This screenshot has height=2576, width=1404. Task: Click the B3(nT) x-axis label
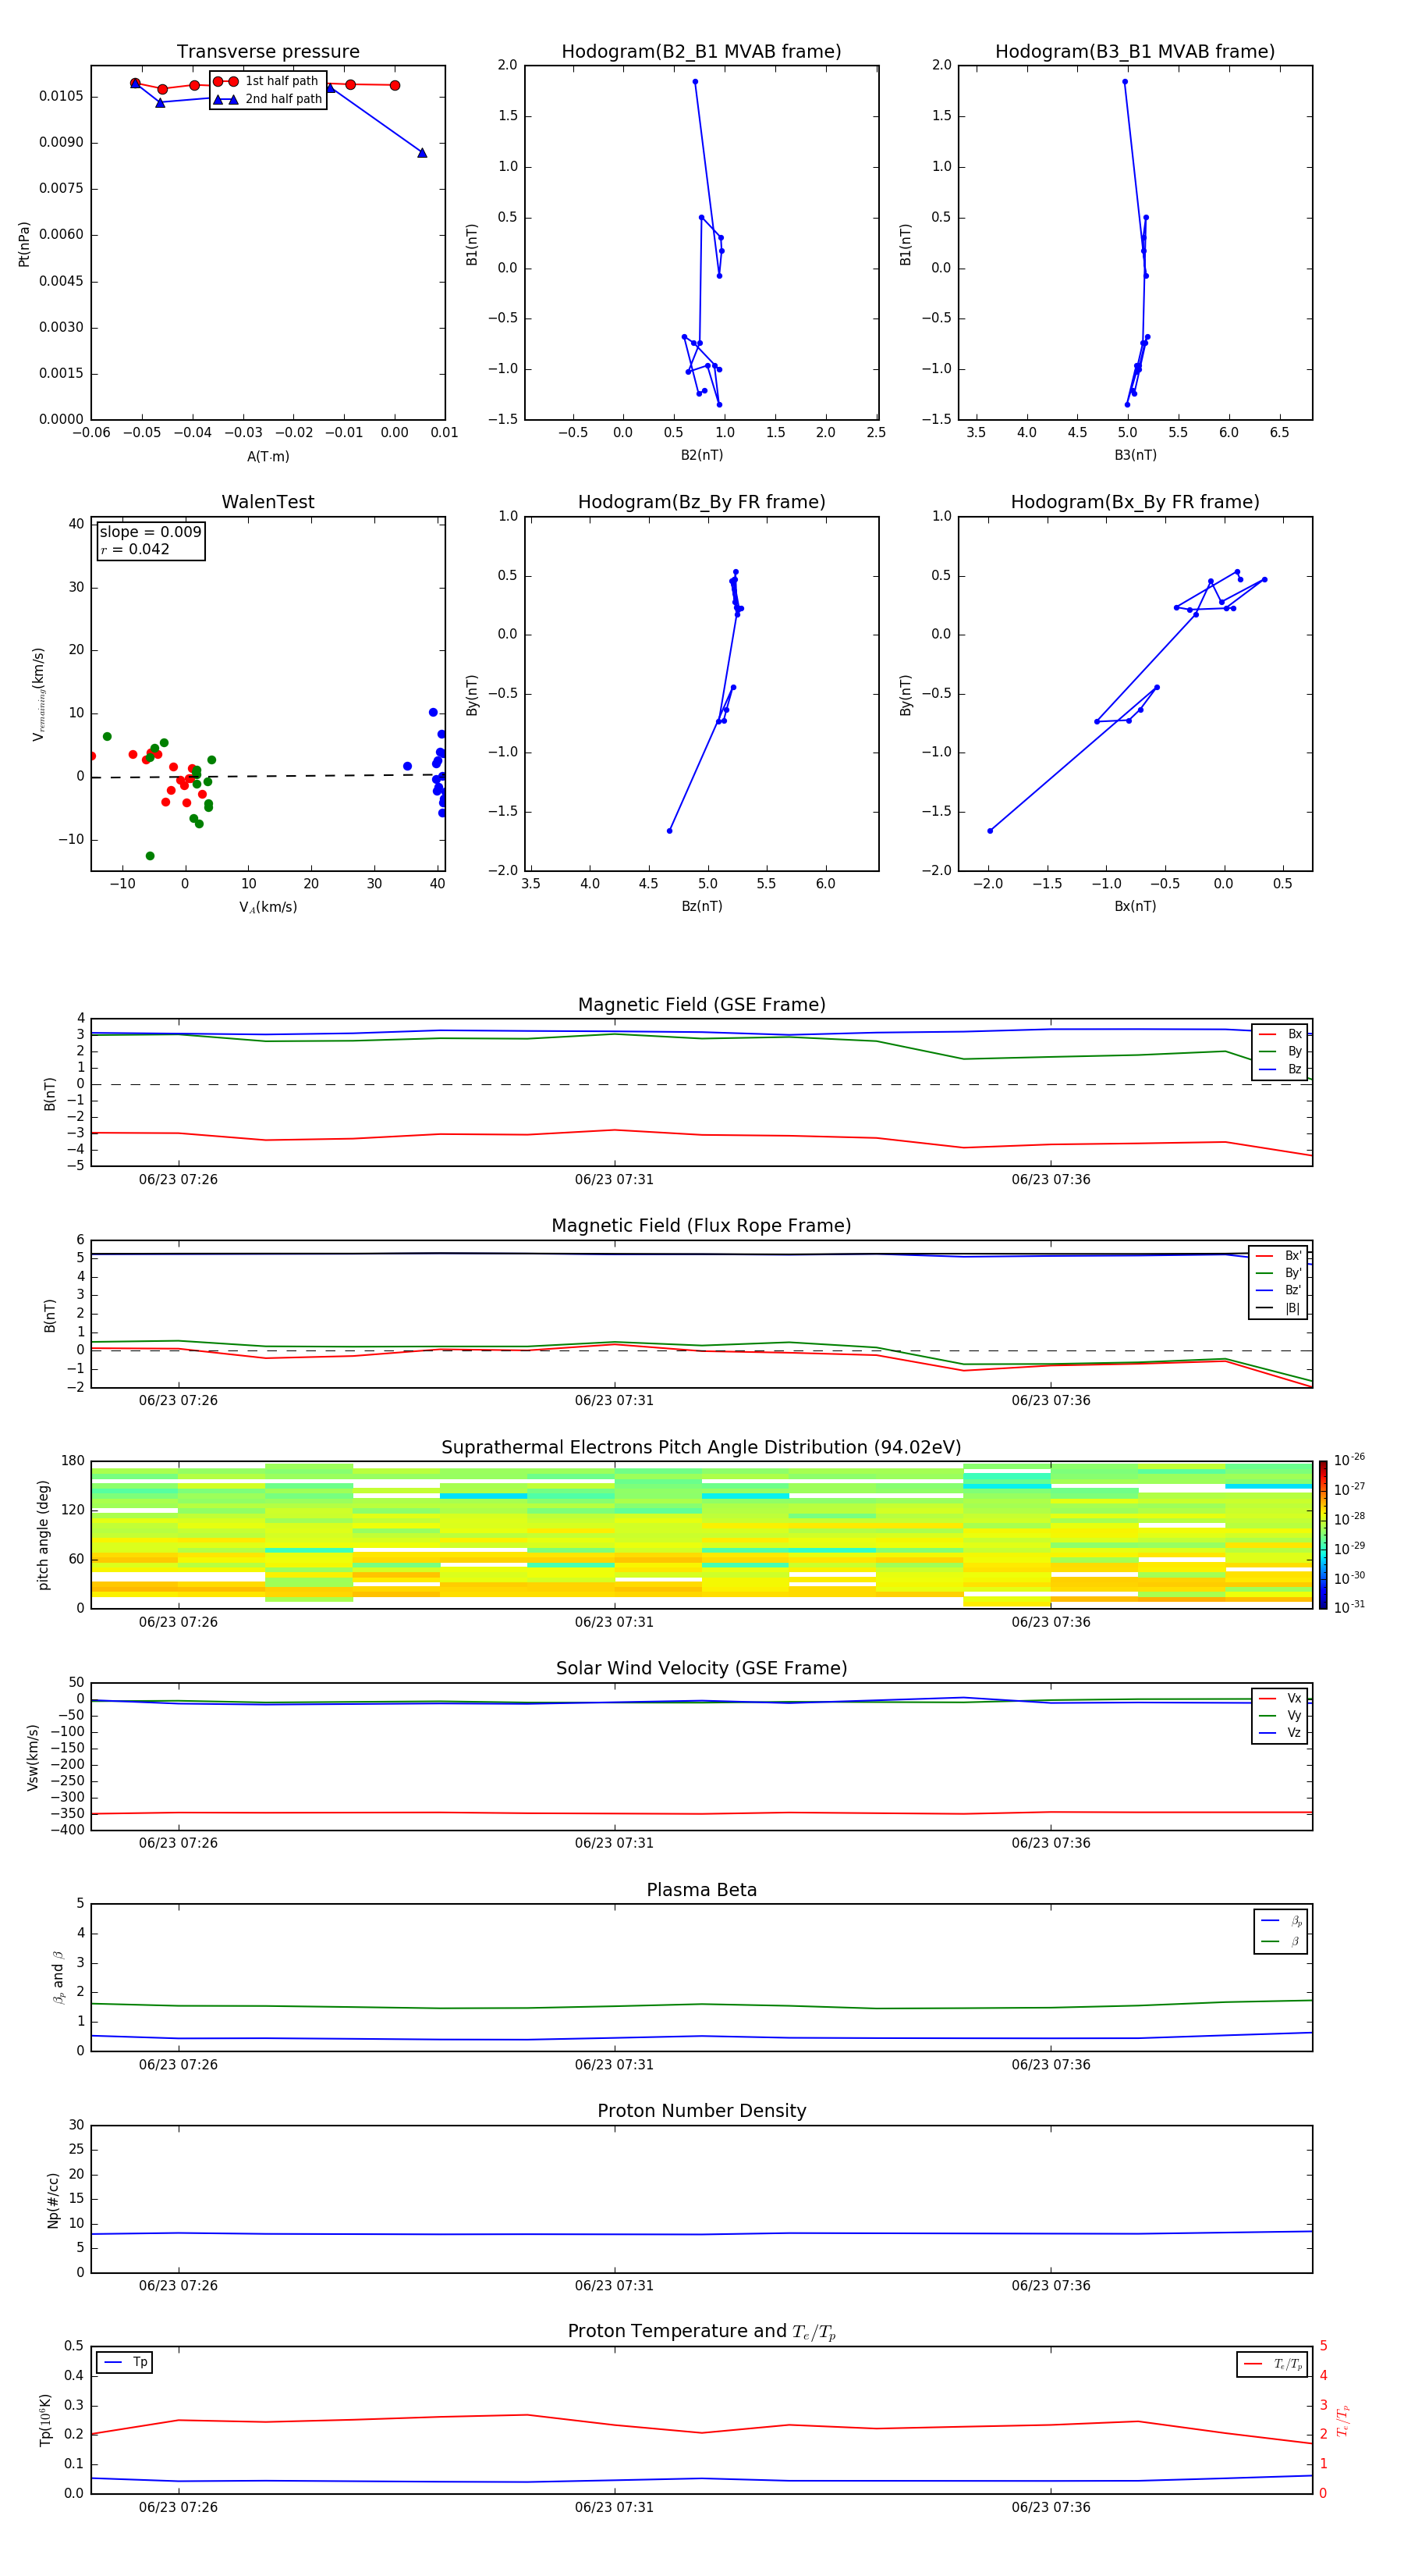pyautogui.click(x=1135, y=455)
